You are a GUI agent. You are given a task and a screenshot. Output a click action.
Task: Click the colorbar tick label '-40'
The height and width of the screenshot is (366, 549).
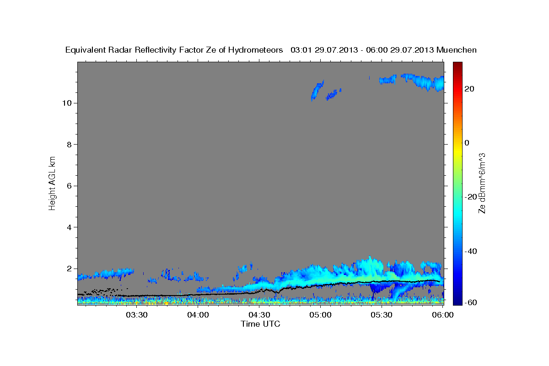pyautogui.click(x=470, y=251)
